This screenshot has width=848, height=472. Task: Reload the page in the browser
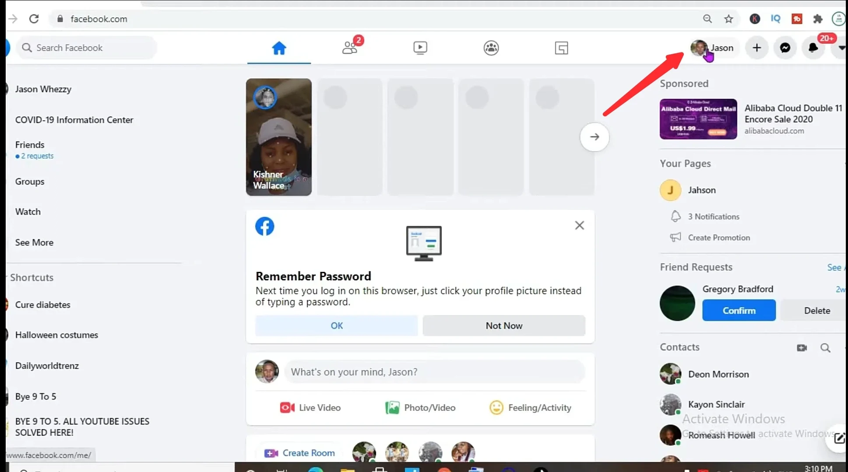tap(34, 19)
